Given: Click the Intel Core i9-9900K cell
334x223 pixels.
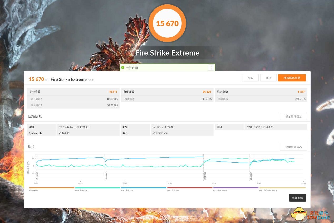Looking at the screenshot, I should [182, 127].
